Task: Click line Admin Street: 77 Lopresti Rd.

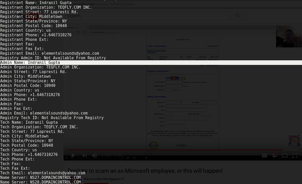Action: 33,72
